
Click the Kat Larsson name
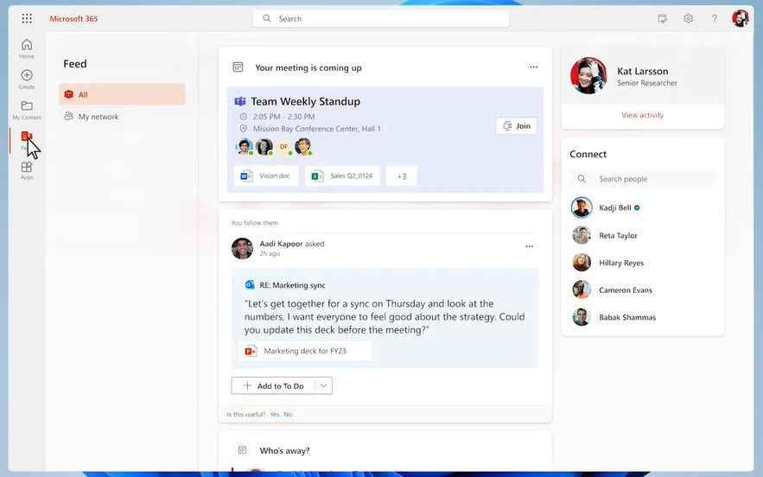pos(642,71)
